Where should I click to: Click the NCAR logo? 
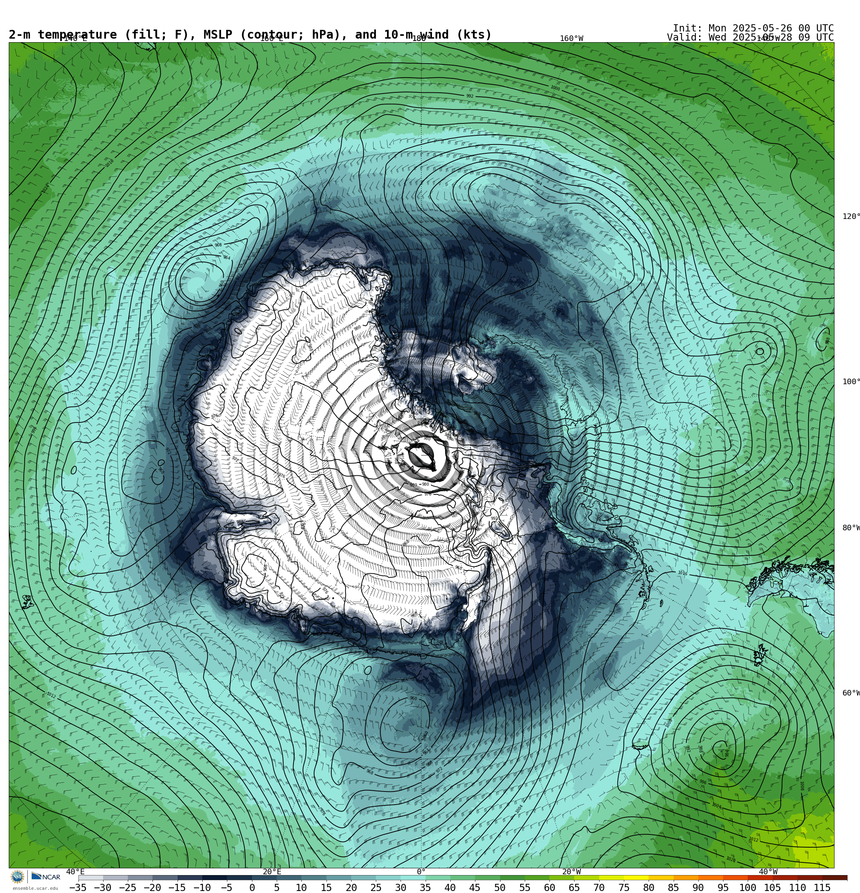click(x=45, y=876)
